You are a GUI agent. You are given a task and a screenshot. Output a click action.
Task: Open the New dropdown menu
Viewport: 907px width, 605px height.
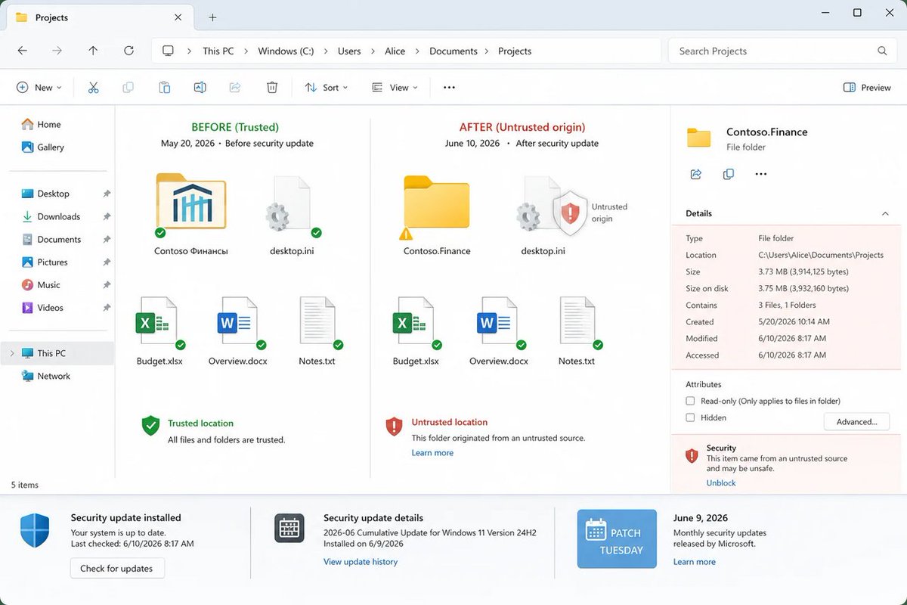tap(39, 88)
